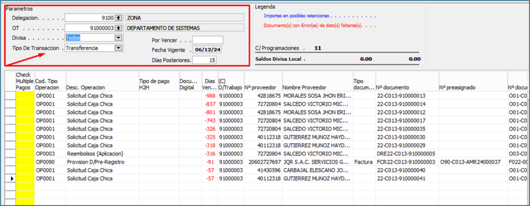
Task: Sort by Dias Ven... column header
Action: point(210,81)
